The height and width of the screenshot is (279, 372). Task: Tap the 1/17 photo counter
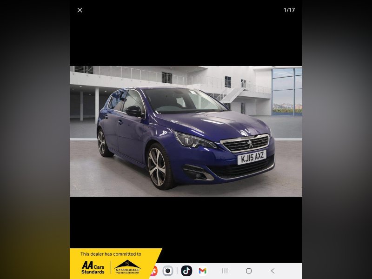click(289, 10)
